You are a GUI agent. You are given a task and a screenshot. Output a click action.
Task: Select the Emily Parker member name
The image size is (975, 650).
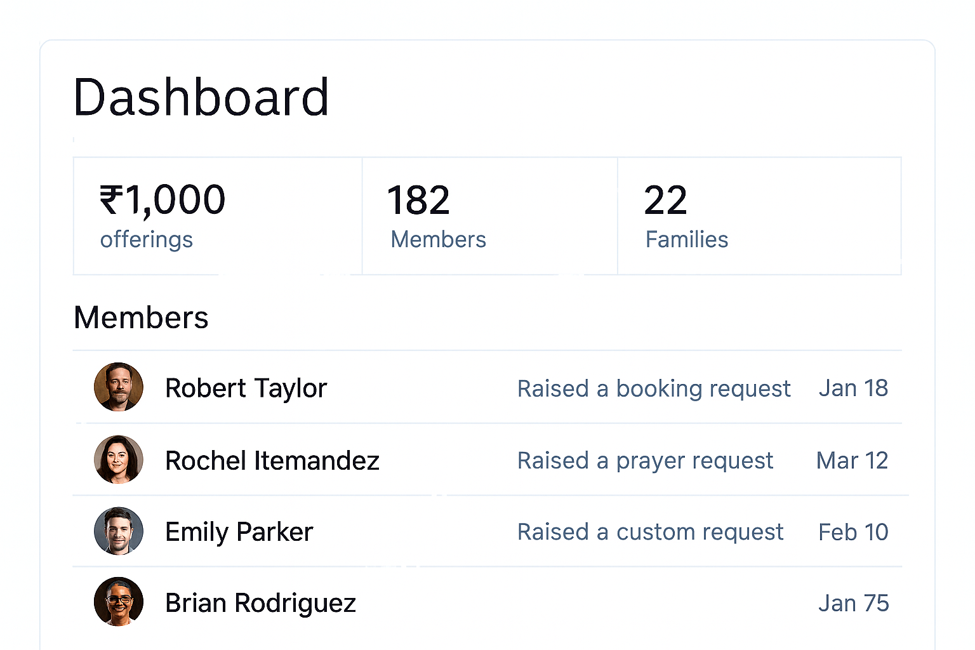coord(239,532)
